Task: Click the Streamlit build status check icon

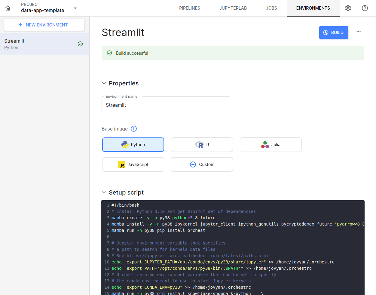Action: coord(80,44)
